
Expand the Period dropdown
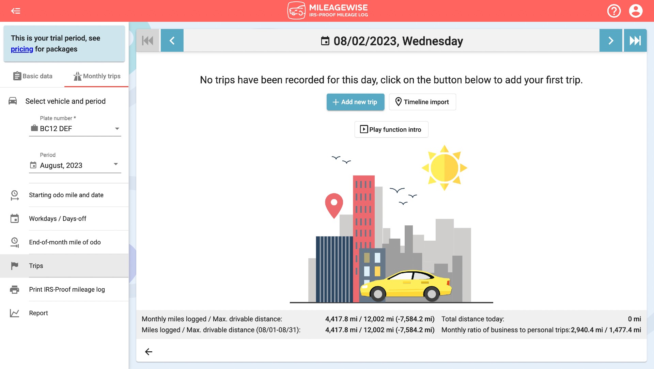tap(115, 165)
